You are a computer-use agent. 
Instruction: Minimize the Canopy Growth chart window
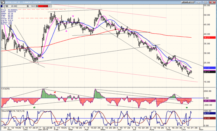pos(199,2)
